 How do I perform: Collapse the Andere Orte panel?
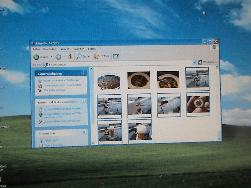84,132
